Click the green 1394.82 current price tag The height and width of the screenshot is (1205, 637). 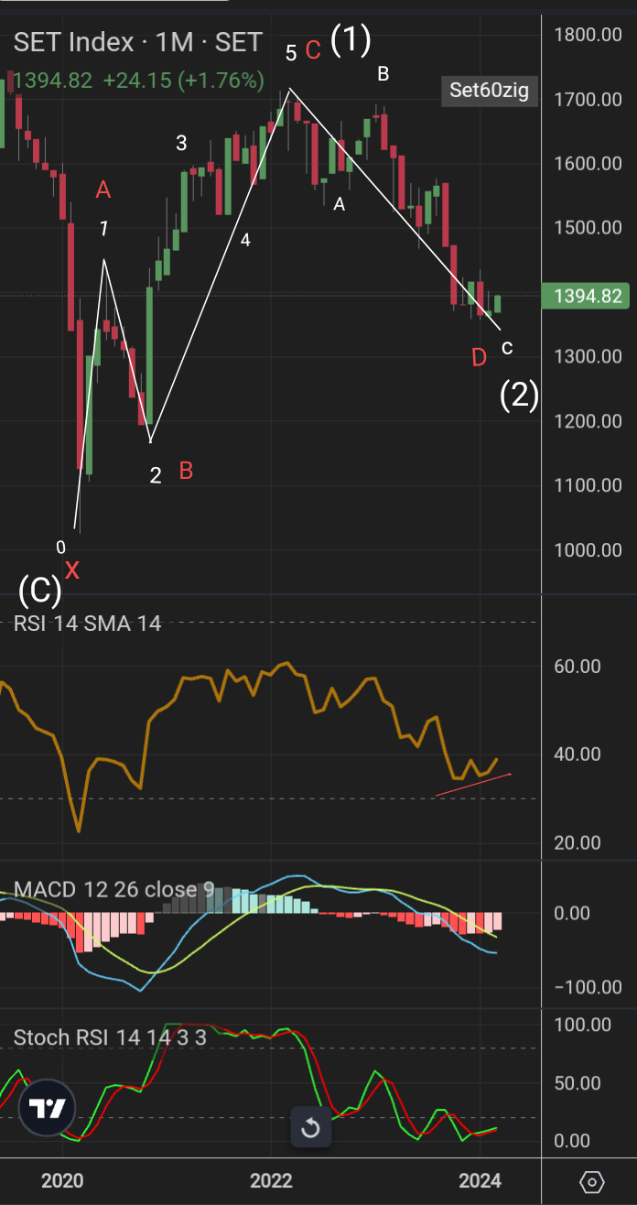585,296
